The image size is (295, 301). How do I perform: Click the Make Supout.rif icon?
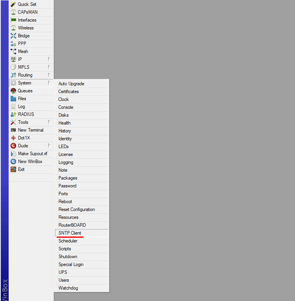click(13, 154)
